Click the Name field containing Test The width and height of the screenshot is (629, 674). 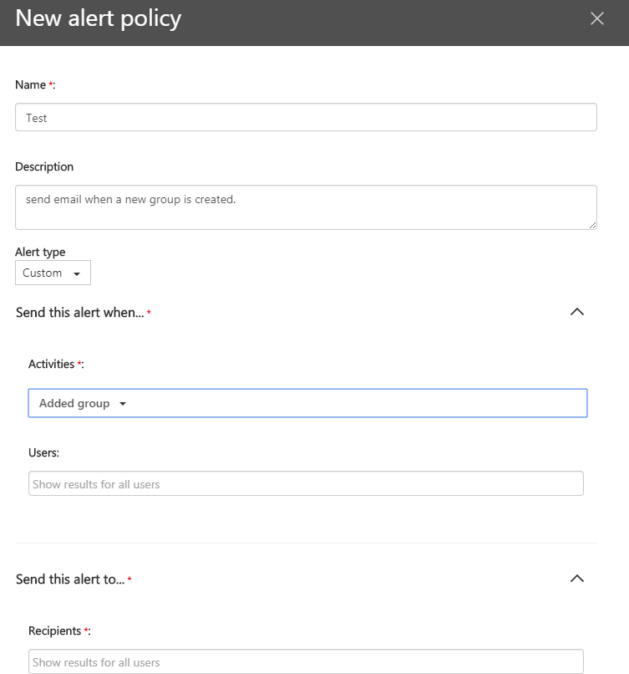click(306, 117)
